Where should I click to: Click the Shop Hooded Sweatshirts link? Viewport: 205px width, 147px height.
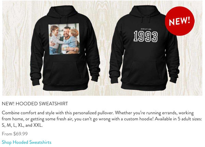[26, 142]
